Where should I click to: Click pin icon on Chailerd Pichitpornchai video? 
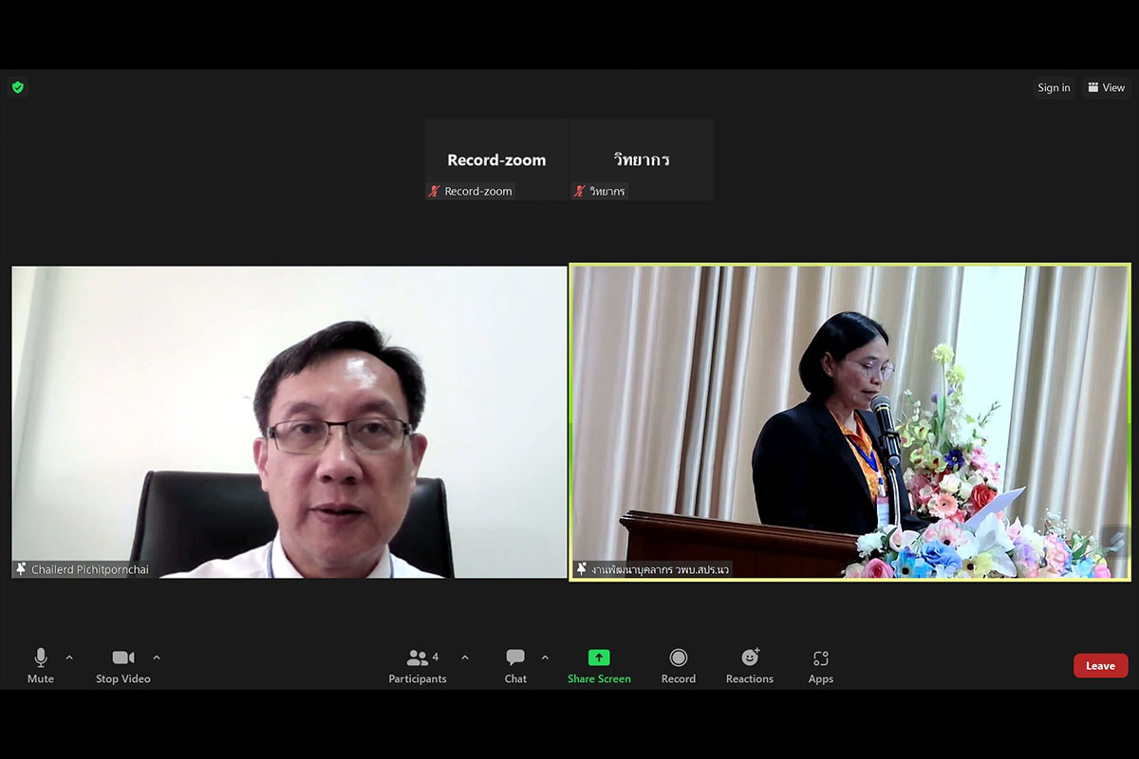[x=21, y=569]
